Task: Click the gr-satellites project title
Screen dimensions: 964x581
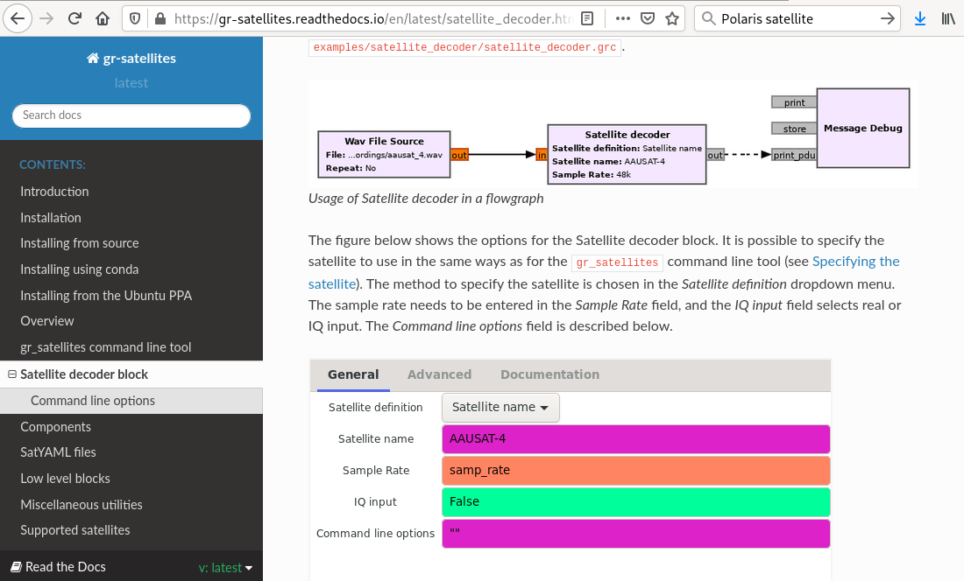Action: (139, 59)
